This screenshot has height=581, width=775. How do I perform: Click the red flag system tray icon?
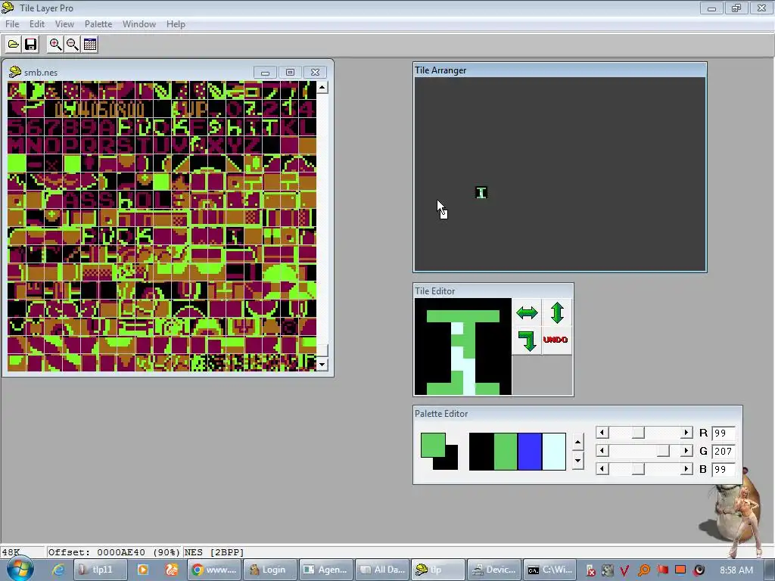tap(662, 570)
